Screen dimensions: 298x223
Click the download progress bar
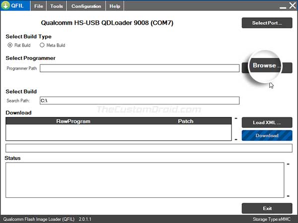pyautogui.click(x=149, y=148)
